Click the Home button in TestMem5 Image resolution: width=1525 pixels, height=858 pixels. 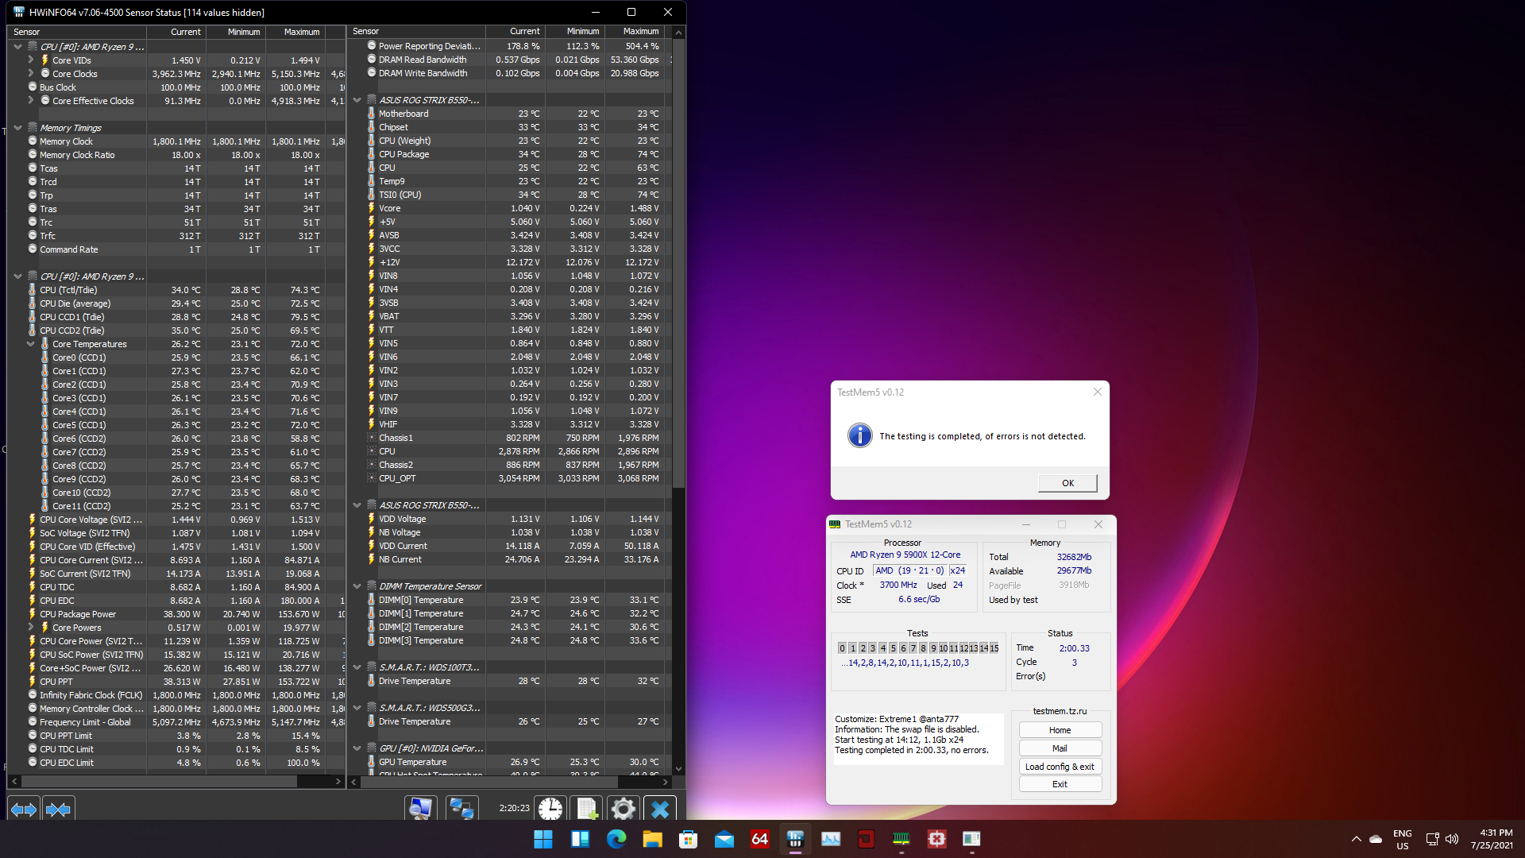[1060, 730]
